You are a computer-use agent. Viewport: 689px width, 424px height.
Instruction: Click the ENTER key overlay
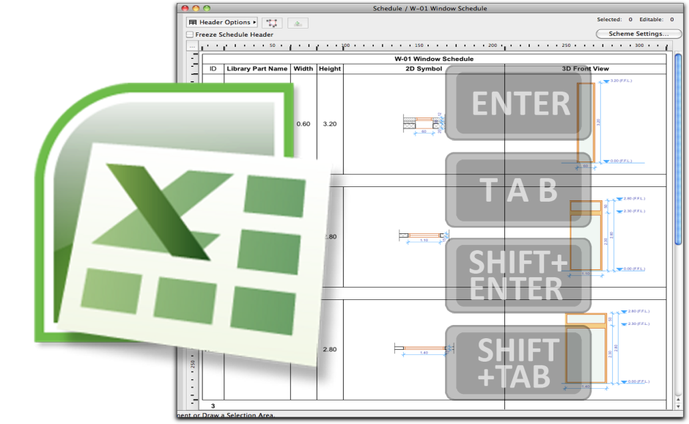tap(519, 103)
